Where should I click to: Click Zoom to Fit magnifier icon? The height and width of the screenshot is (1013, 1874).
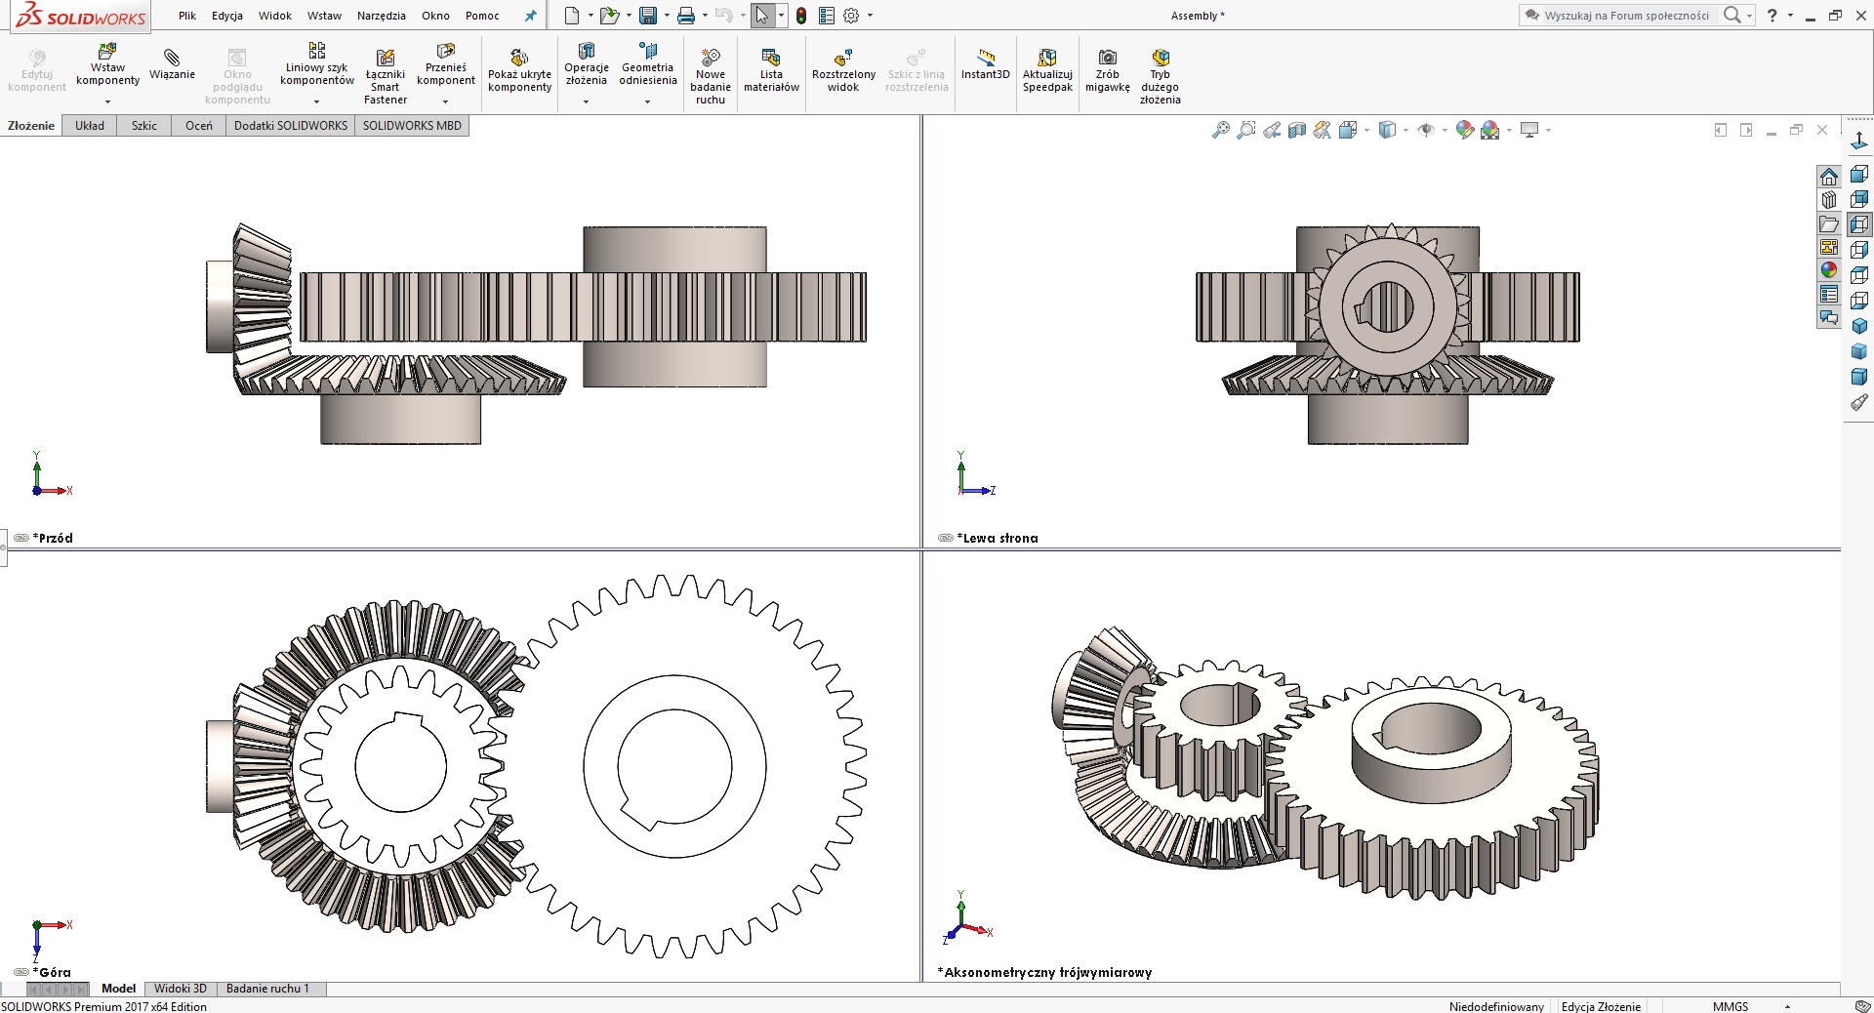pyautogui.click(x=1220, y=130)
